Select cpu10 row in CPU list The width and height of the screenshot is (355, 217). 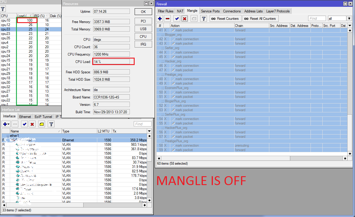click(x=31, y=20)
